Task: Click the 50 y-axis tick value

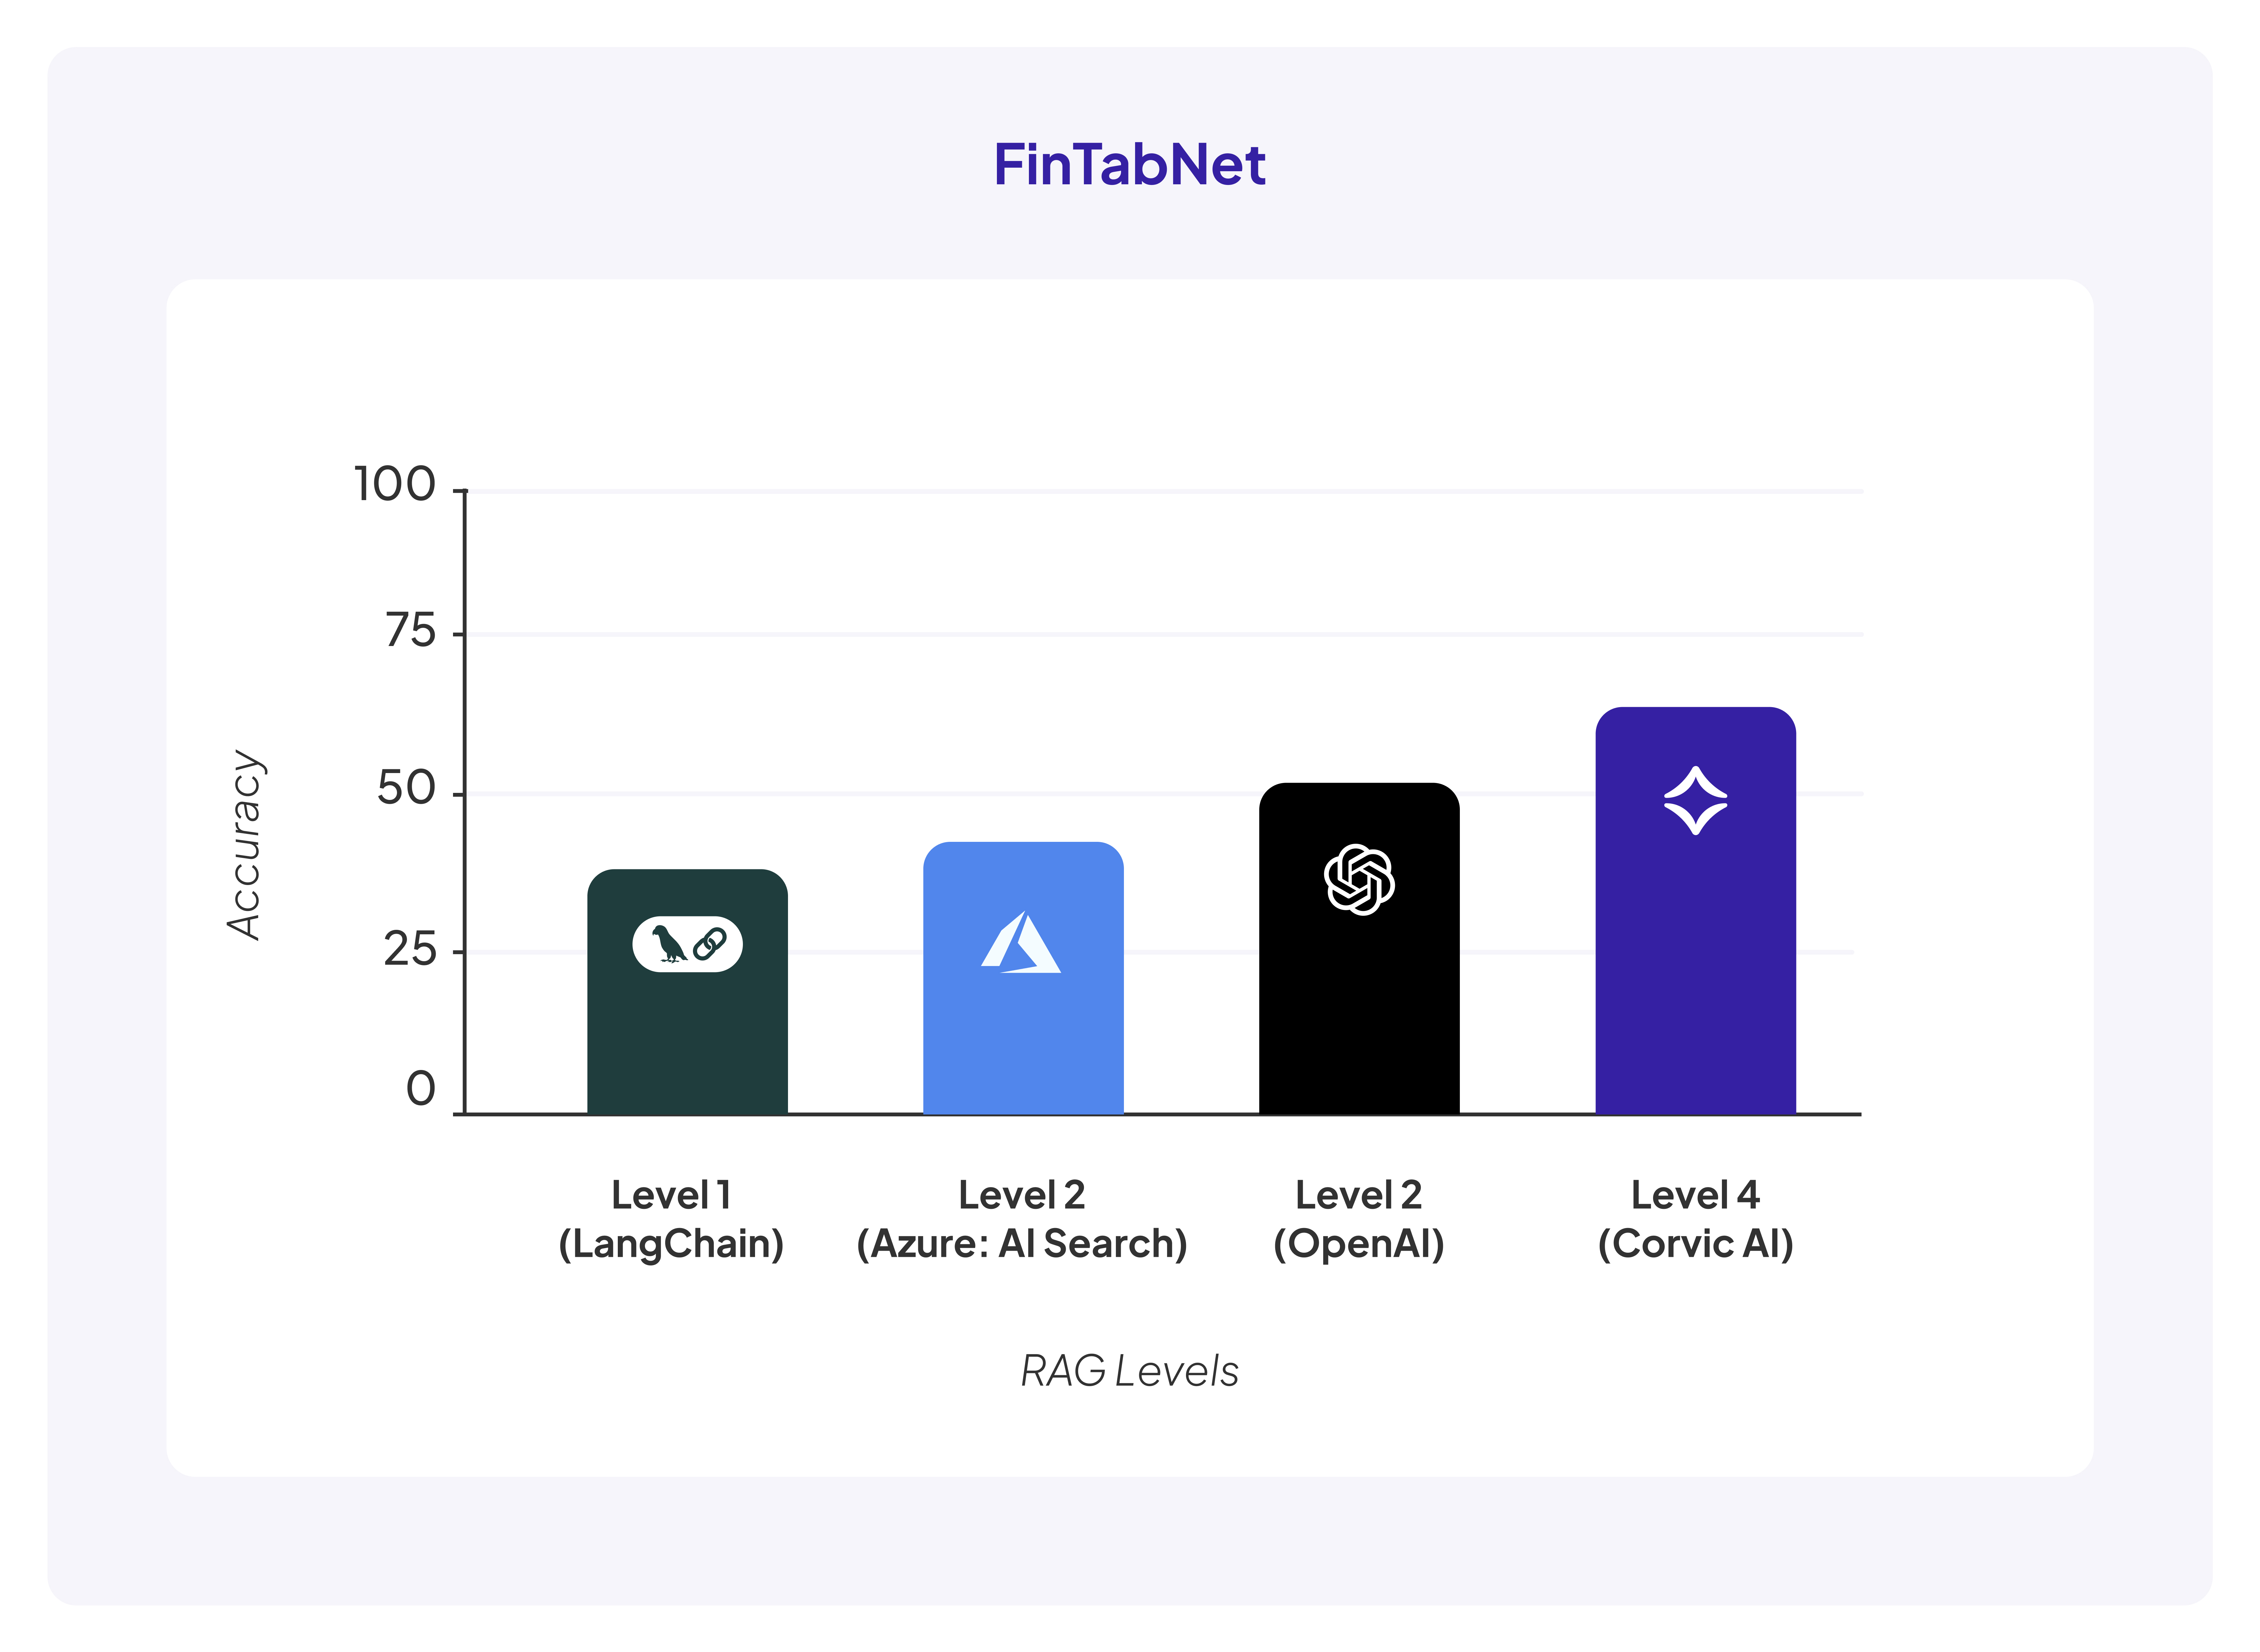Action: [407, 790]
